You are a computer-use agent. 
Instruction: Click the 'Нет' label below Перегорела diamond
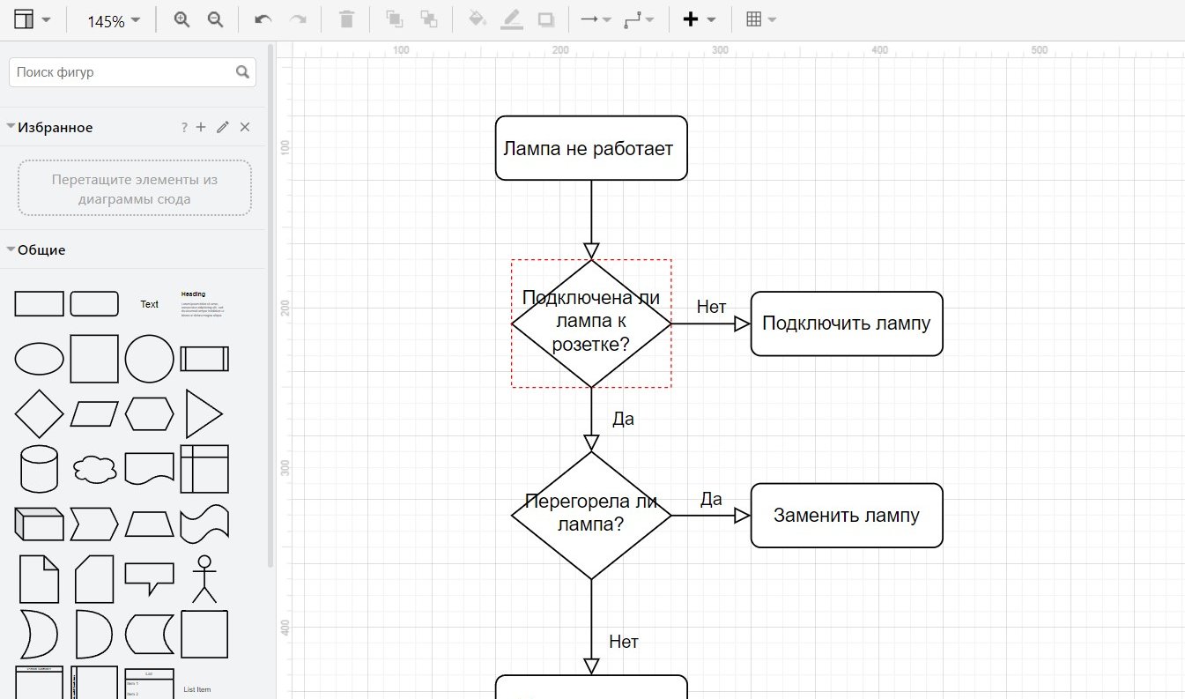click(624, 642)
